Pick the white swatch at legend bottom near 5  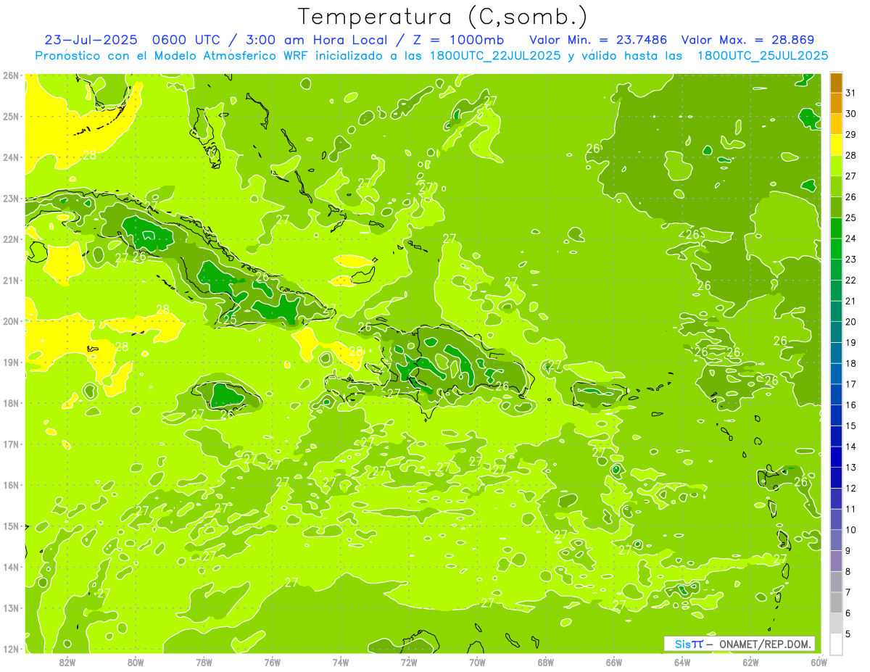click(x=836, y=644)
